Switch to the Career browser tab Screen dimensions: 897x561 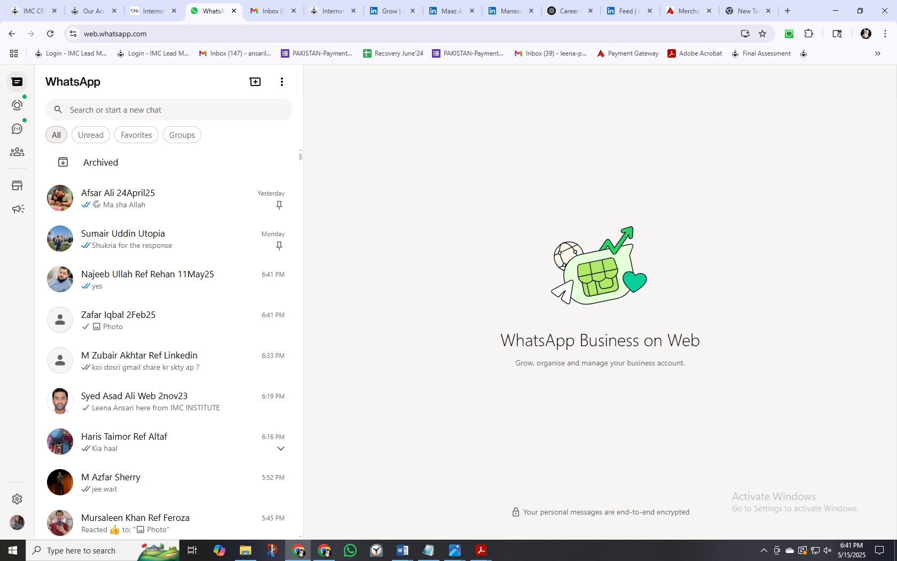tap(569, 11)
